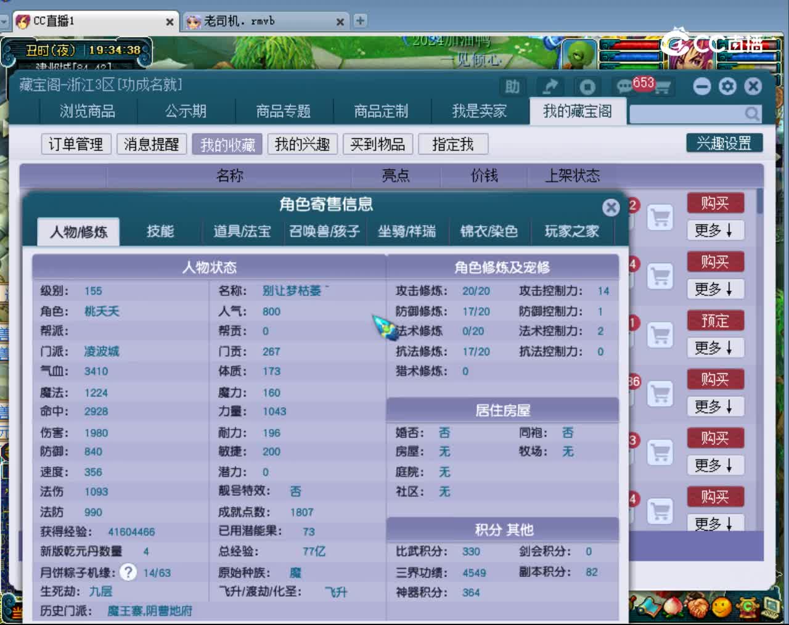Click the listing scrollbar thumb at right
Viewport: 789px width, 625px height.
pyautogui.click(x=760, y=202)
